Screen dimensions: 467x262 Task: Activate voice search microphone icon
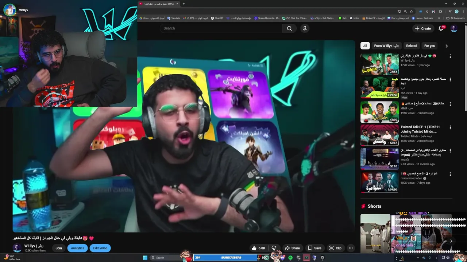point(305,28)
